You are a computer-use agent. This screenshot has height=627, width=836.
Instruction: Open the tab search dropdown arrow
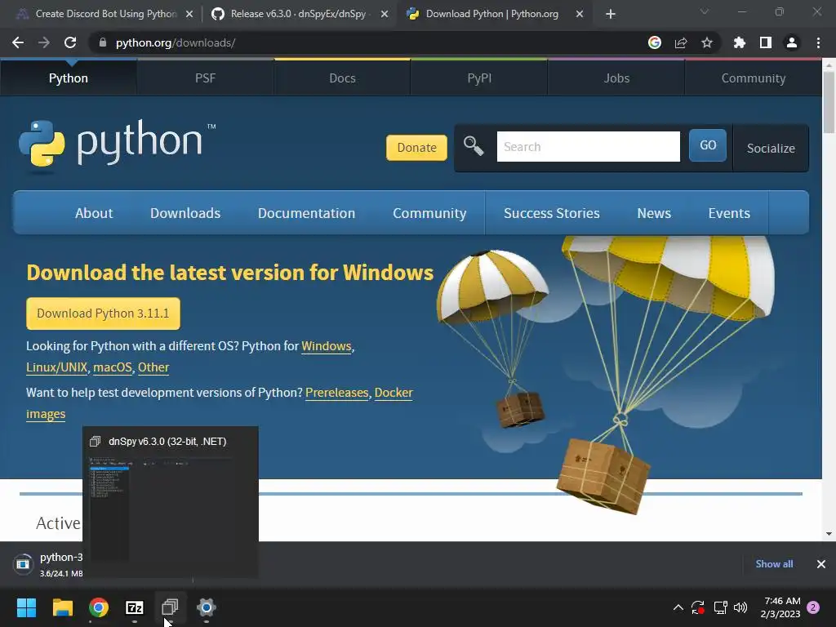pyautogui.click(x=705, y=11)
